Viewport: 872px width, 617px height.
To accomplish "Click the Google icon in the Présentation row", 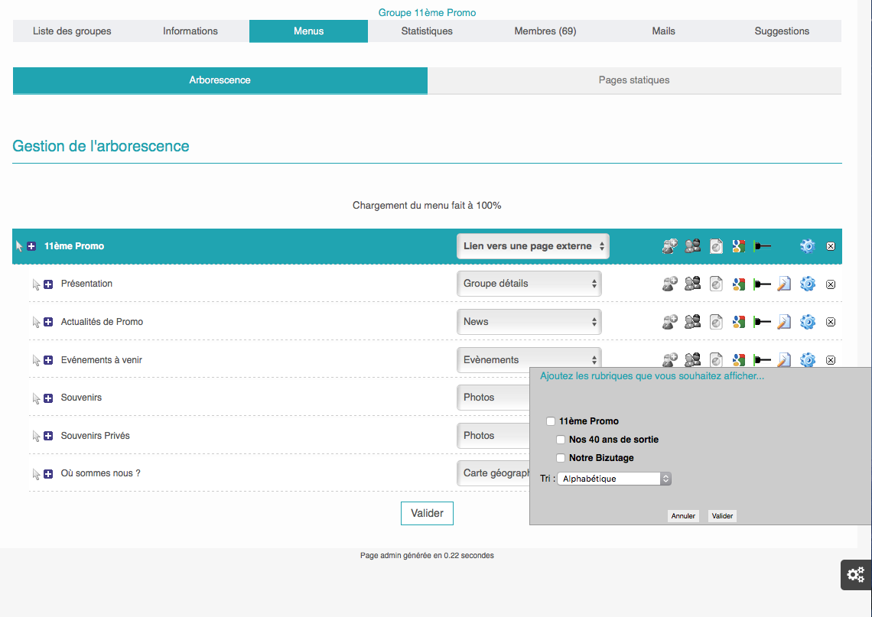I will tap(738, 284).
